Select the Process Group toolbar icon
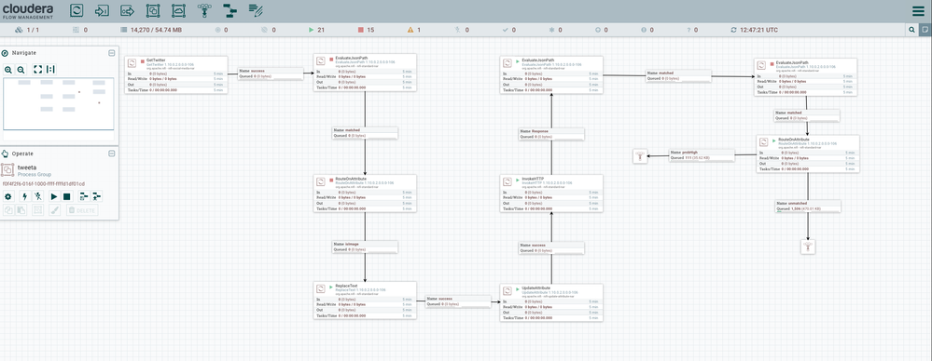This screenshot has width=932, height=361. point(153,10)
